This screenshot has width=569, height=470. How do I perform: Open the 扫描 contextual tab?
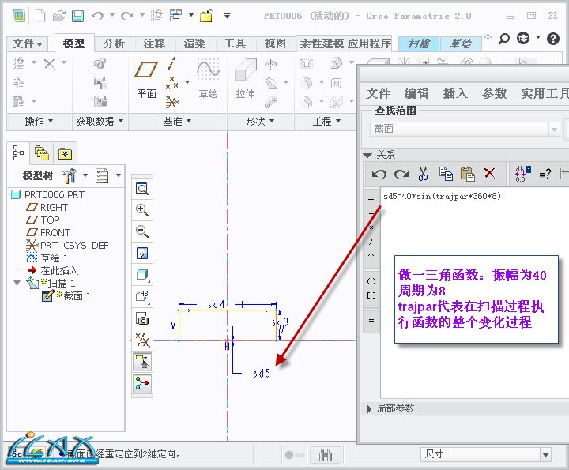point(419,44)
